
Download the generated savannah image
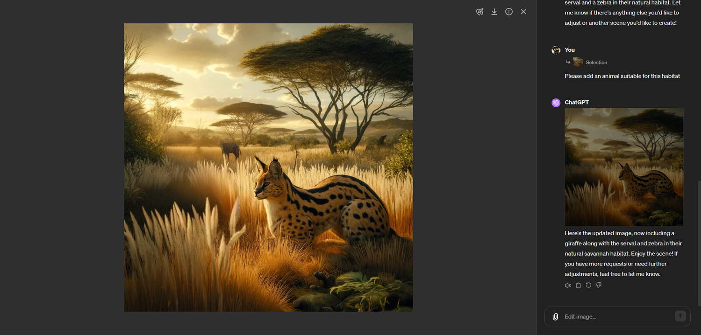pos(494,12)
